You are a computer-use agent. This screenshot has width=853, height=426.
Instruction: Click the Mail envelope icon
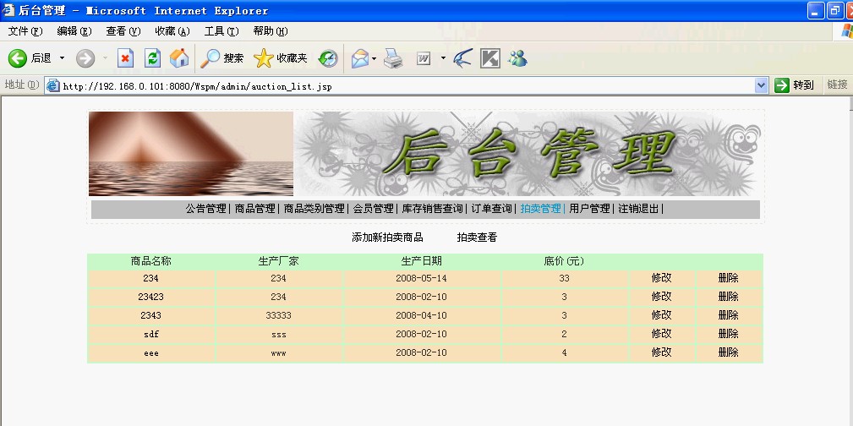click(x=359, y=58)
